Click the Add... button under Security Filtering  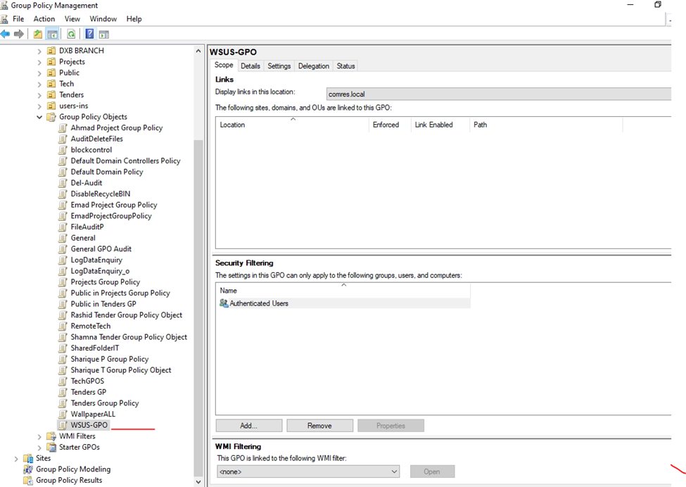pyautogui.click(x=248, y=426)
